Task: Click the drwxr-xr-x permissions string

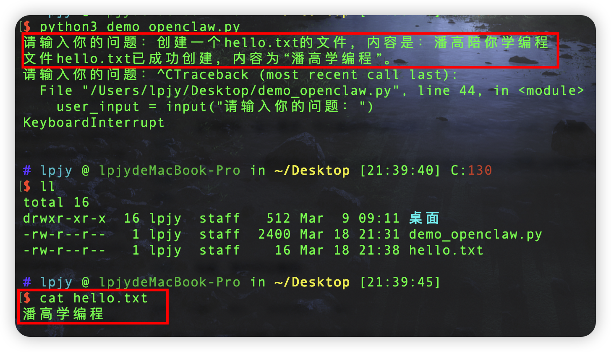Action: (64, 218)
